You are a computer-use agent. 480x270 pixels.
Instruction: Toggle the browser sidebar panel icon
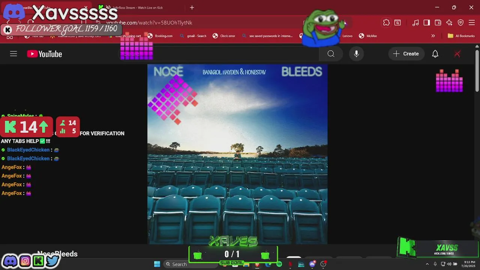click(427, 22)
